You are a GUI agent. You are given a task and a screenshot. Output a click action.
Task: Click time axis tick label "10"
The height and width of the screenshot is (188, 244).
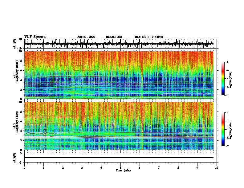pyautogui.click(x=217, y=168)
